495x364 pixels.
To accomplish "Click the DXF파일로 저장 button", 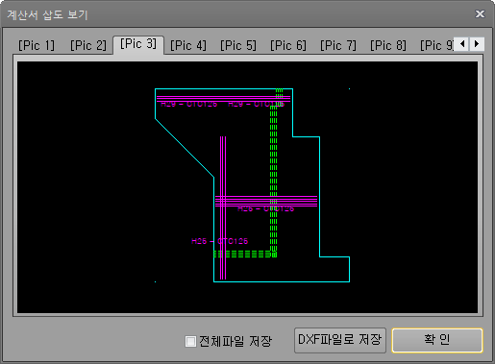I will coord(340,340).
